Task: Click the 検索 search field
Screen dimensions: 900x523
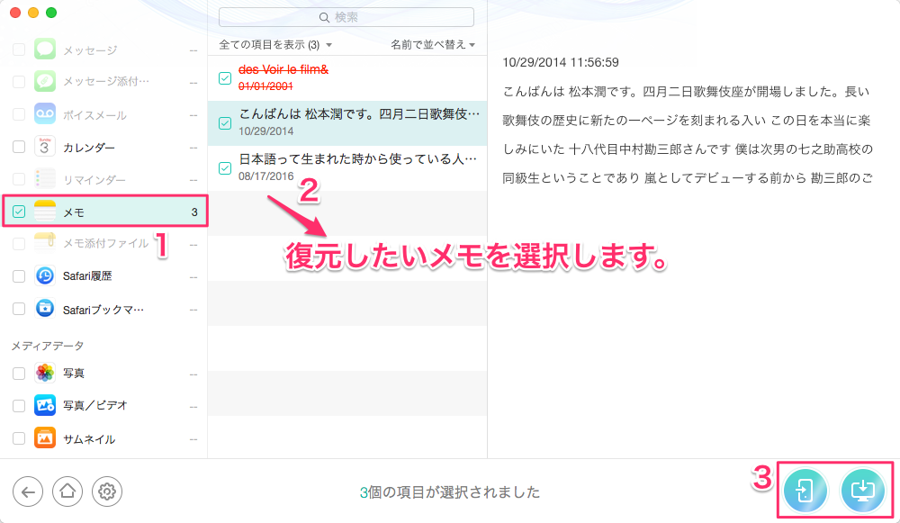Action: (346, 17)
